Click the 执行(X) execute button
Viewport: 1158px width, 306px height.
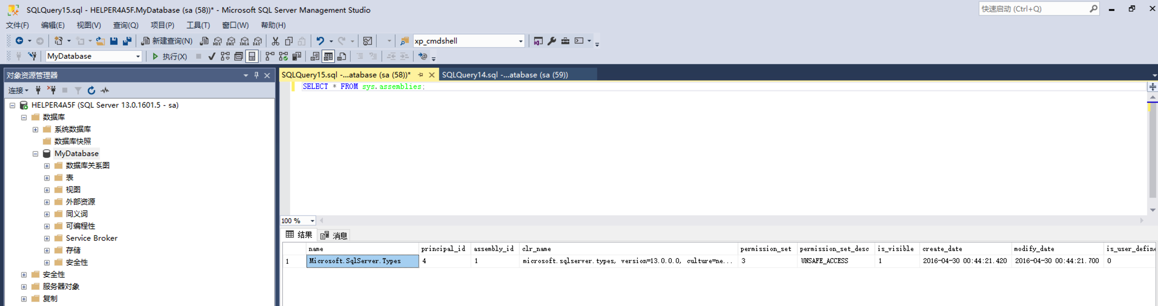(170, 57)
